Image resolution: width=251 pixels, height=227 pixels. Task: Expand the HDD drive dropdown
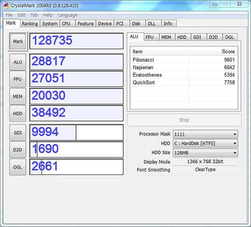(205, 143)
